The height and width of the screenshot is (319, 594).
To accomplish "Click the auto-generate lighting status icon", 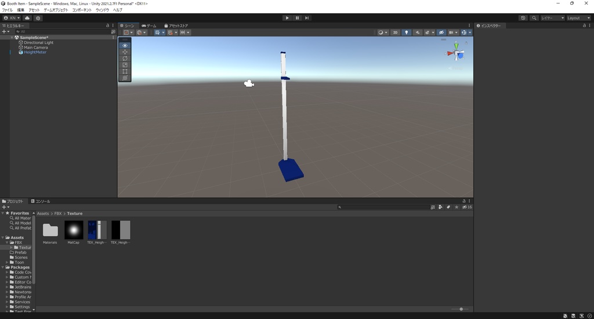I will (x=581, y=316).
